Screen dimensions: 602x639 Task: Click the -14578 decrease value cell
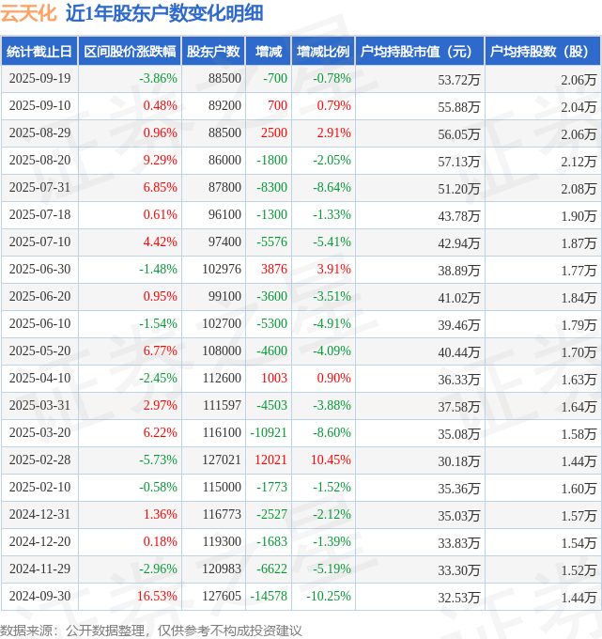tap(268, 596)
